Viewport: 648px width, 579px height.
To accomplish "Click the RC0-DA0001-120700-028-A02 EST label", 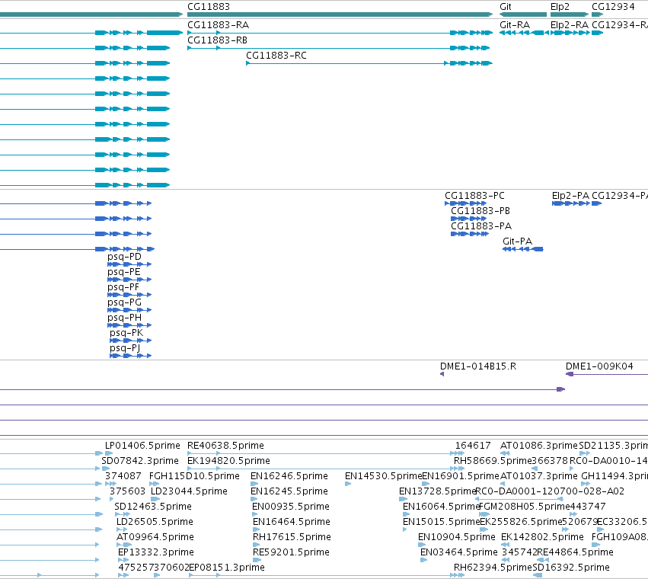I will (550, 491).
